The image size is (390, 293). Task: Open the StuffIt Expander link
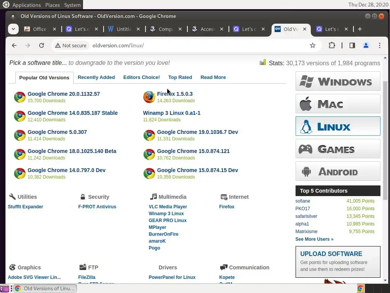coord(26,207)
